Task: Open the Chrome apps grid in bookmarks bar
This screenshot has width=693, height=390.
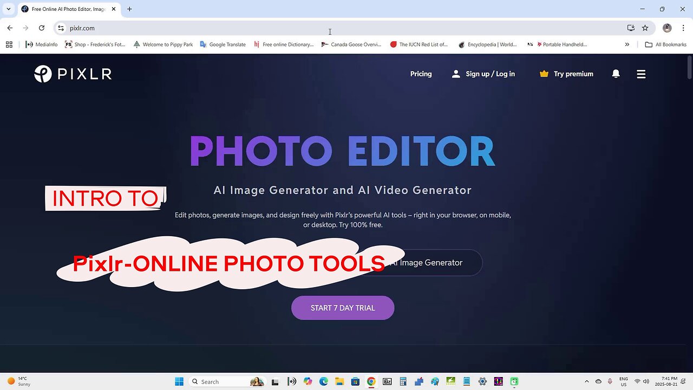Action: tap(9, 44)
